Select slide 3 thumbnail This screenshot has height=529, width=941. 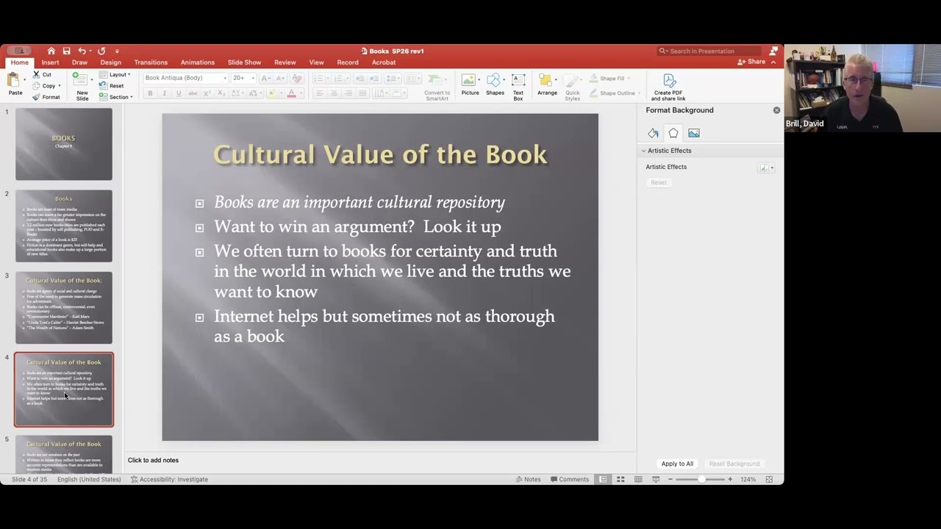64,308
